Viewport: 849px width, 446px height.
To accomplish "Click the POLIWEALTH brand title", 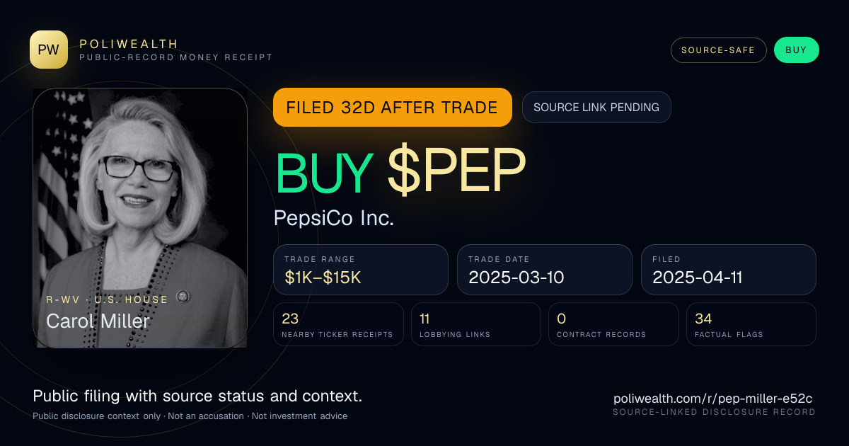I will pyautogui.click(x=129, y=44).
